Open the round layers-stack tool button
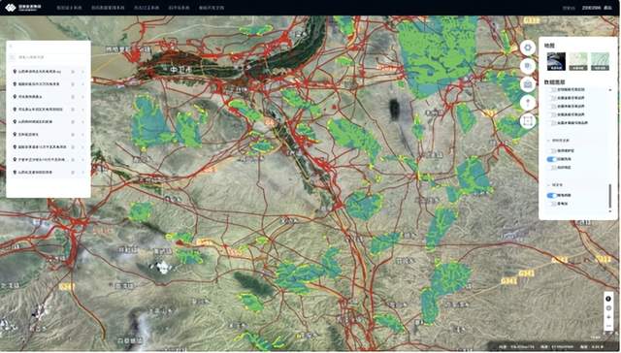This screenshot has width=621, height=353. pos(528,66)
